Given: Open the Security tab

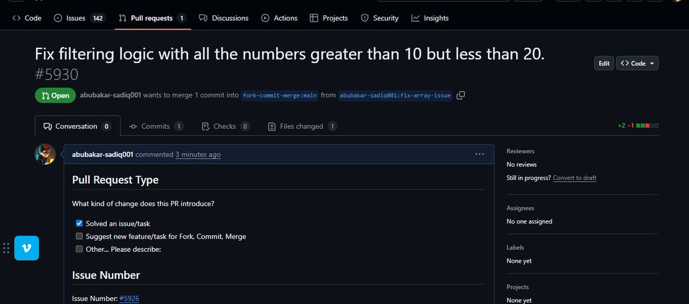Looking at the screenshot, I should [x=379, y=18].
